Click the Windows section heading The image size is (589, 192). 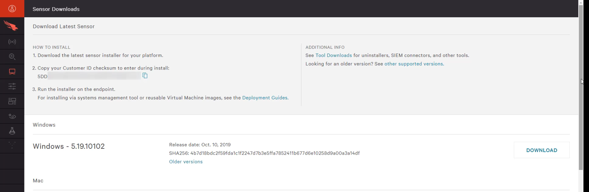tap(44, 125)
